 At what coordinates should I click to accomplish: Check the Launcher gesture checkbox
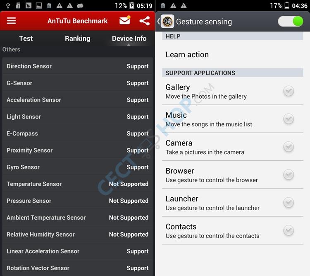(x=289, y=202)
